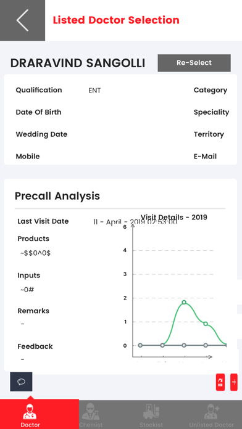242x429 pixels.
Task: Select the peak point on green curve
Action: pyautogui.click(x=184, y=302)
